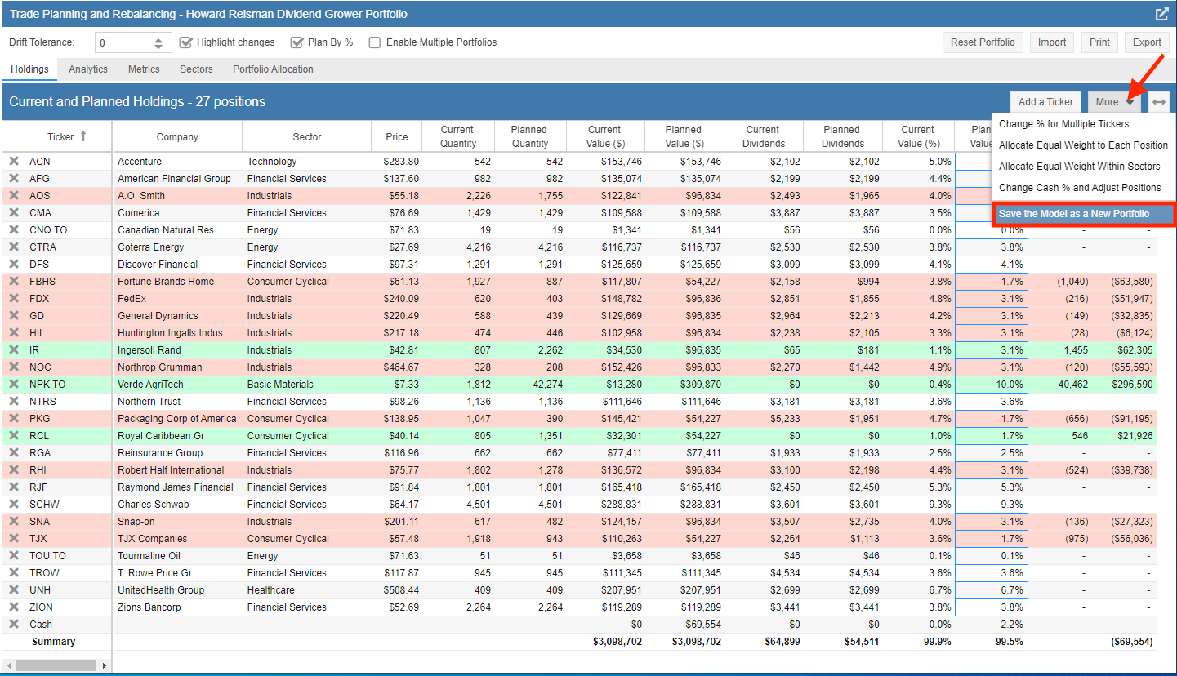Image resolution: width=1177 pixels, height=676 pixels.
Task: Click the Verde AgriTech company cell
Action: [x=177, y=385]
